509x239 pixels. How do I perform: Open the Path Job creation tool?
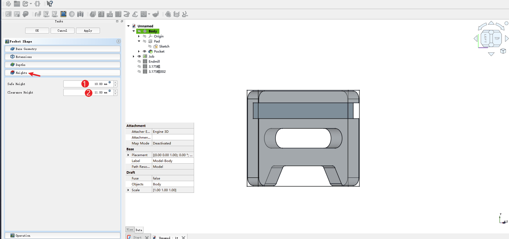click(x=8, y=14)
